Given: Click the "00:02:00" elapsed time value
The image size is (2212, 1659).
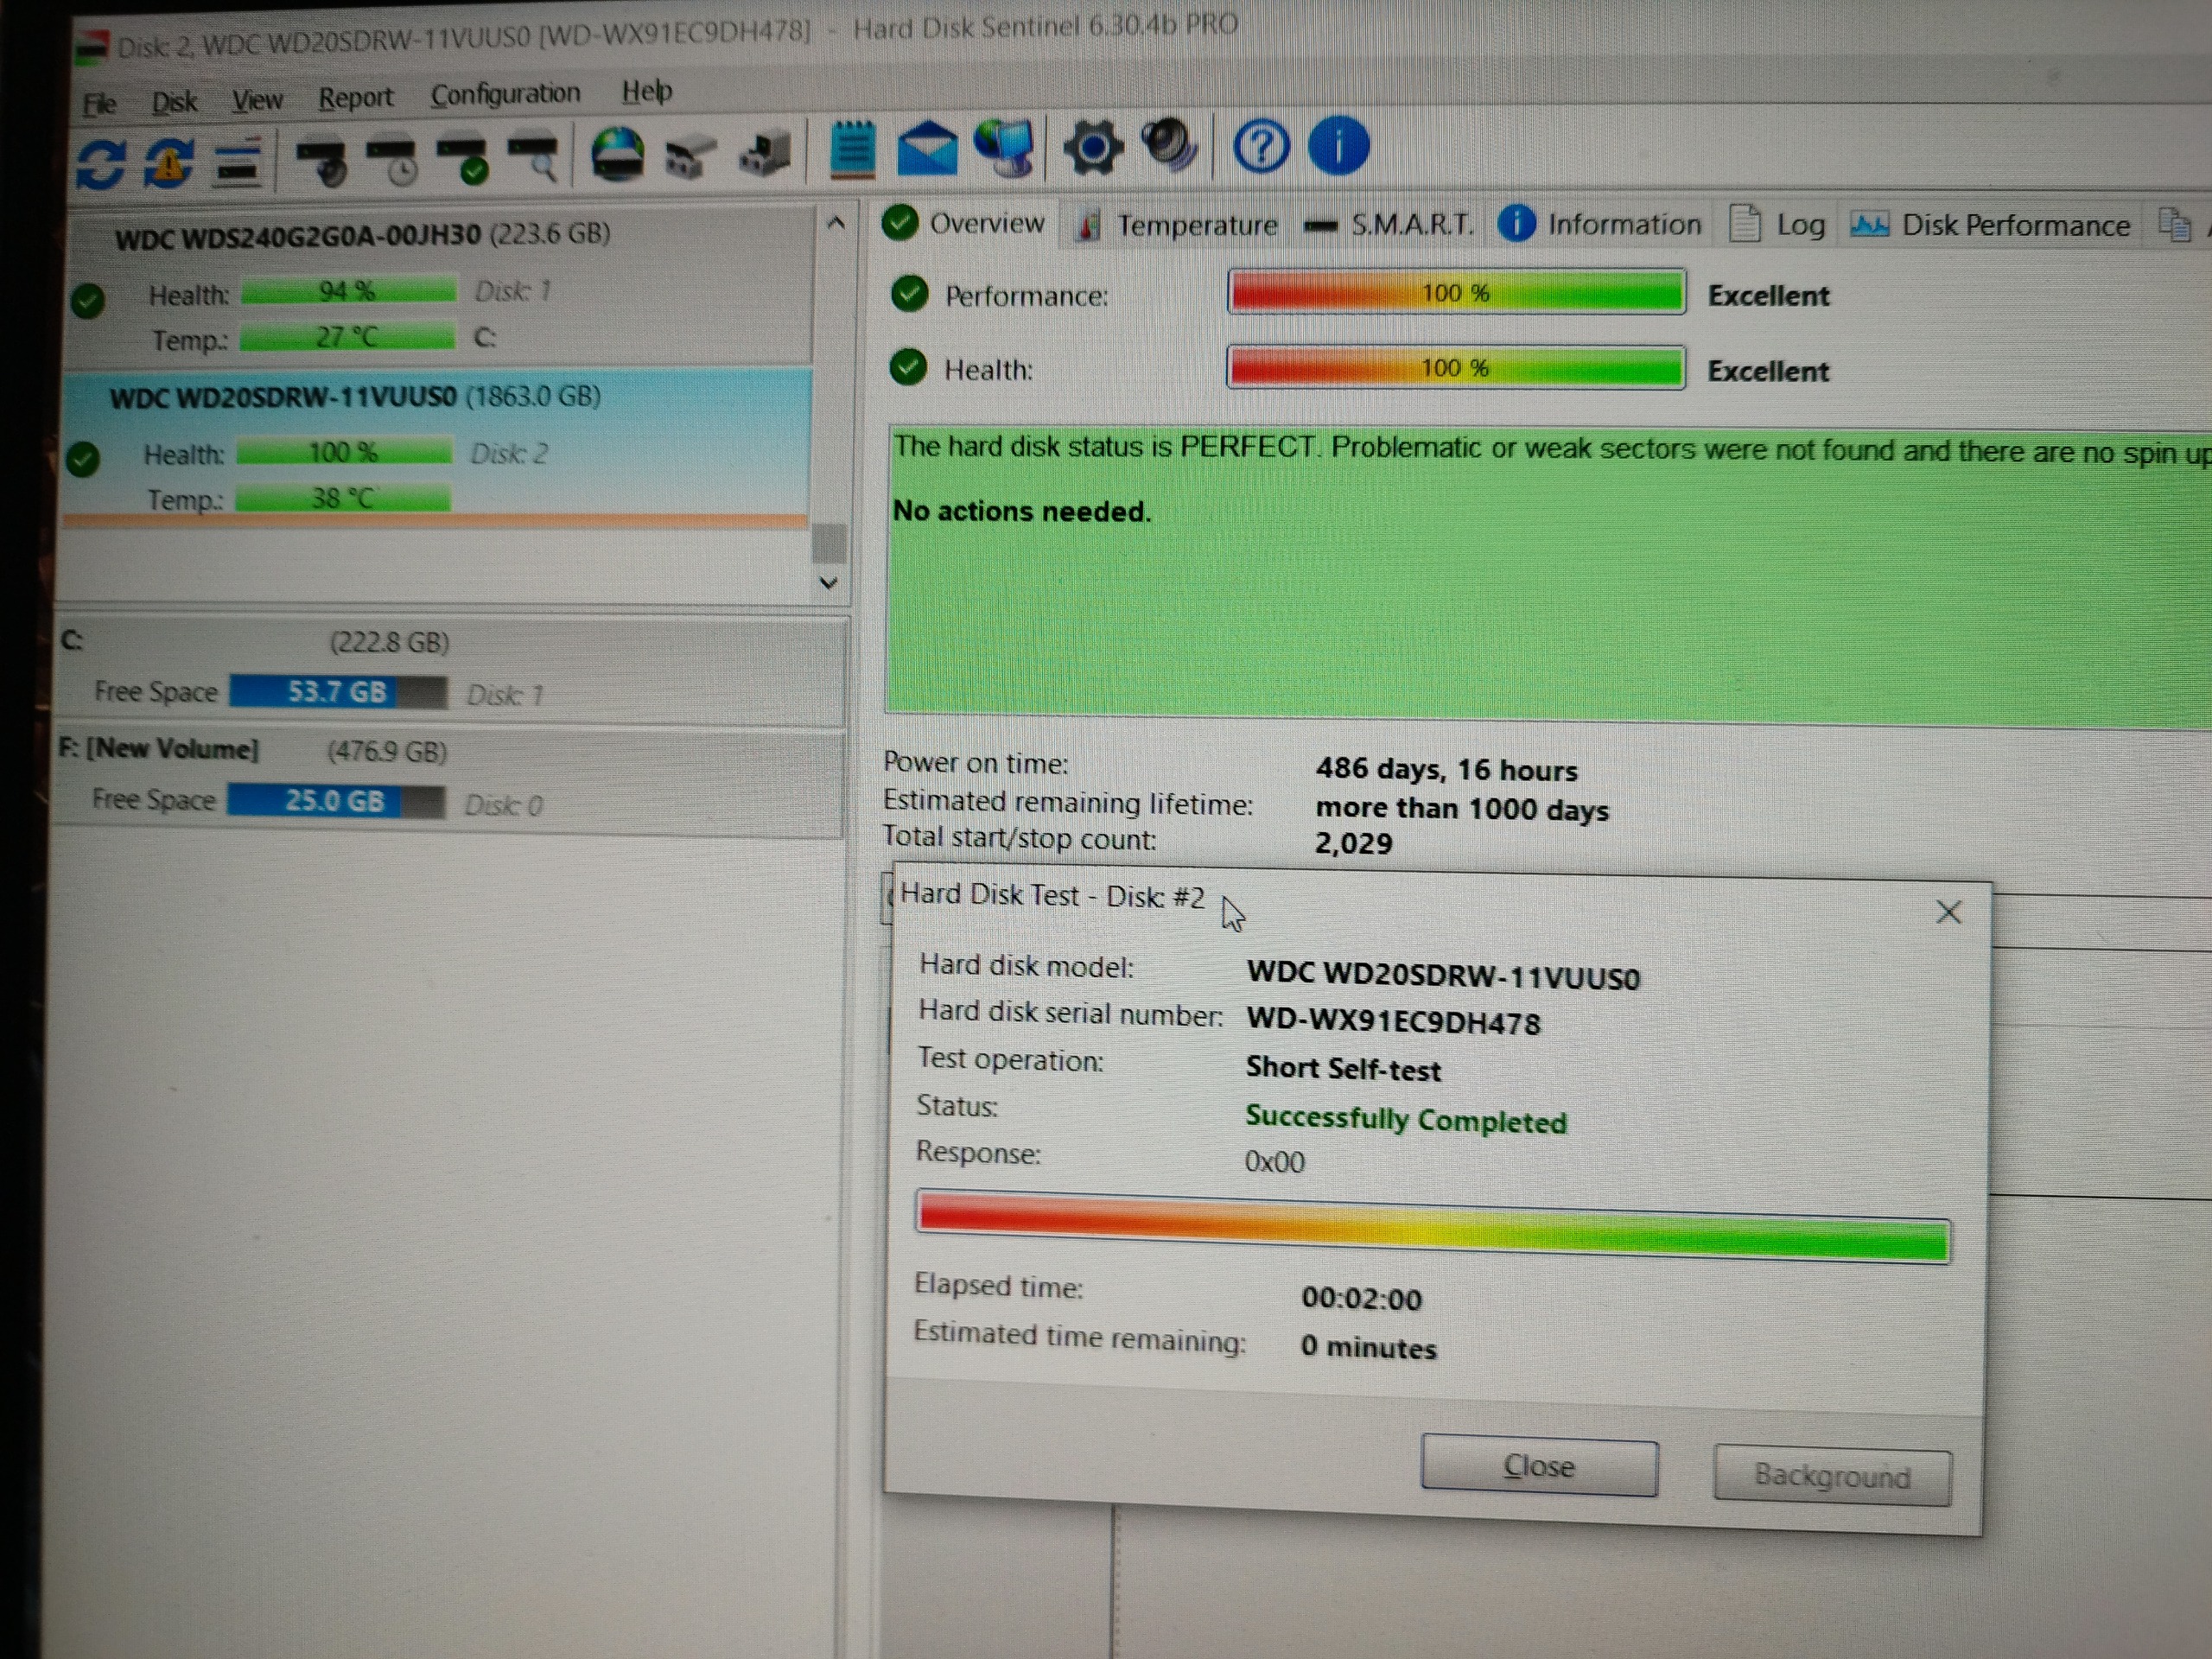Looking at the screenshot, I should [x=1361, y=1298].
